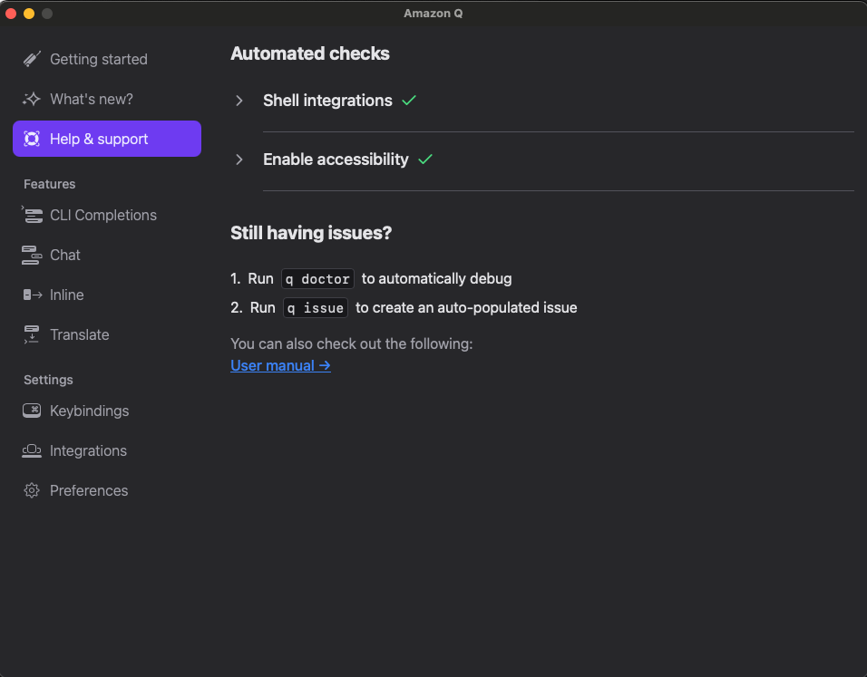This screenshot has height=677, width=867.
Task: Click the 'q issue' command snippet
Action: click(x=316, y=308)
